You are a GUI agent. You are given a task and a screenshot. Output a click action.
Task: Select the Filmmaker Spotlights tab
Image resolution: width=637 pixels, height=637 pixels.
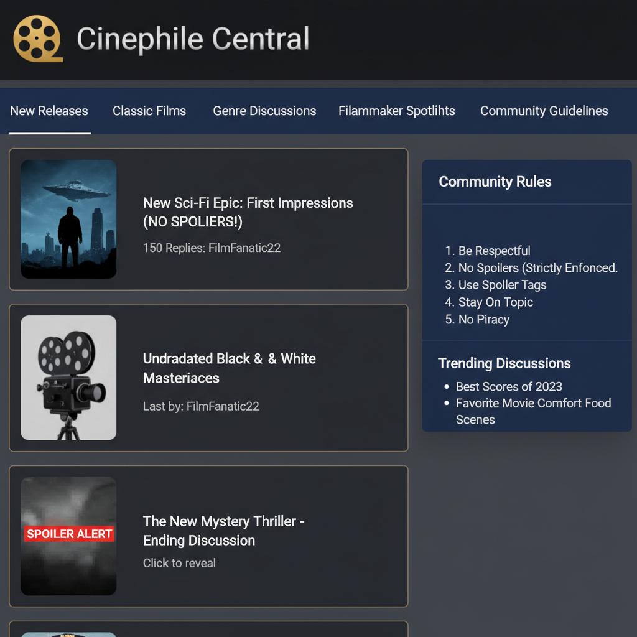coord(397,111)
